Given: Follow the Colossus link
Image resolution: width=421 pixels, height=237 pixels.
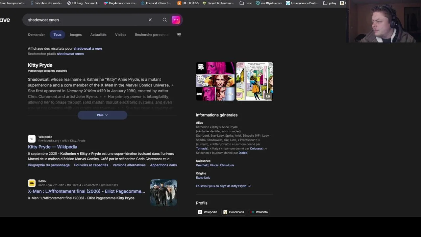Looking at the screenshot, I should tap(257, 148).
